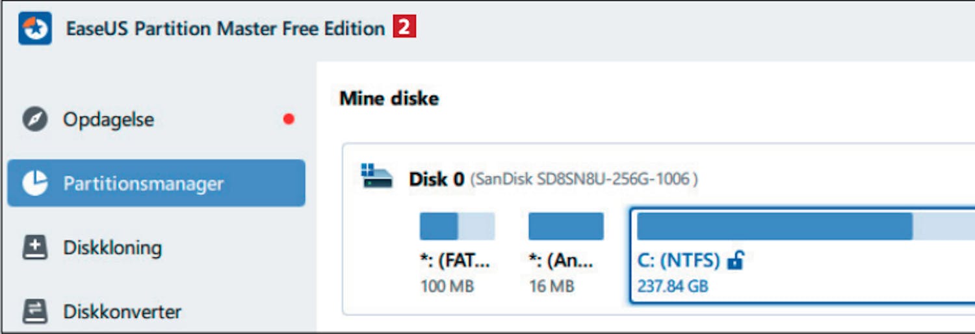Image resolution: width=975 pixels, height=334 pixels.
Task: Select the C: (NTFS) partition
Action: 679,261
